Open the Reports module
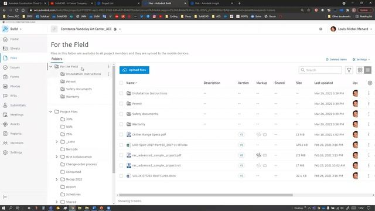Image resolution: width=375 pixels, height=211 pixels. click(x=16, y=134)
